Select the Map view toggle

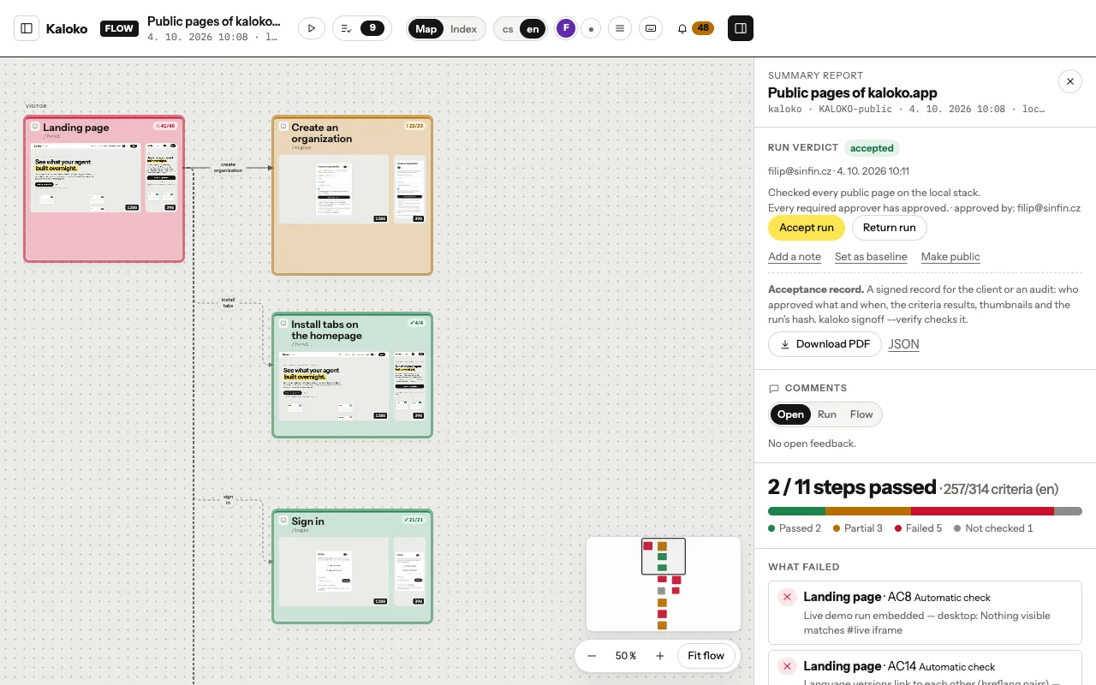[x=426, y=29]
